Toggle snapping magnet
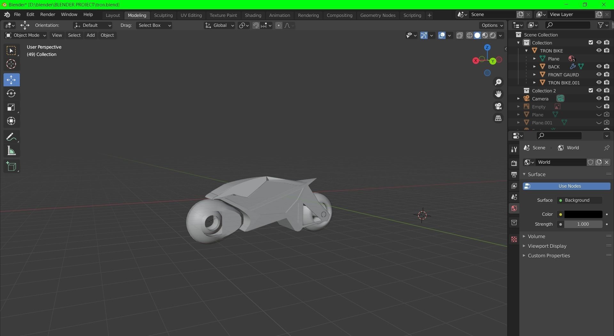The width and height of the screenshot is (614, 336). pyautogui.click(x=256, y=26)
